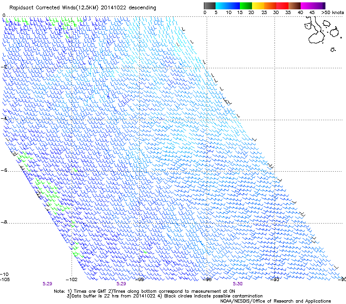Click the '-105' longitude axis label
This screenshot has width=346, height=304.
[x=5, y=280]
